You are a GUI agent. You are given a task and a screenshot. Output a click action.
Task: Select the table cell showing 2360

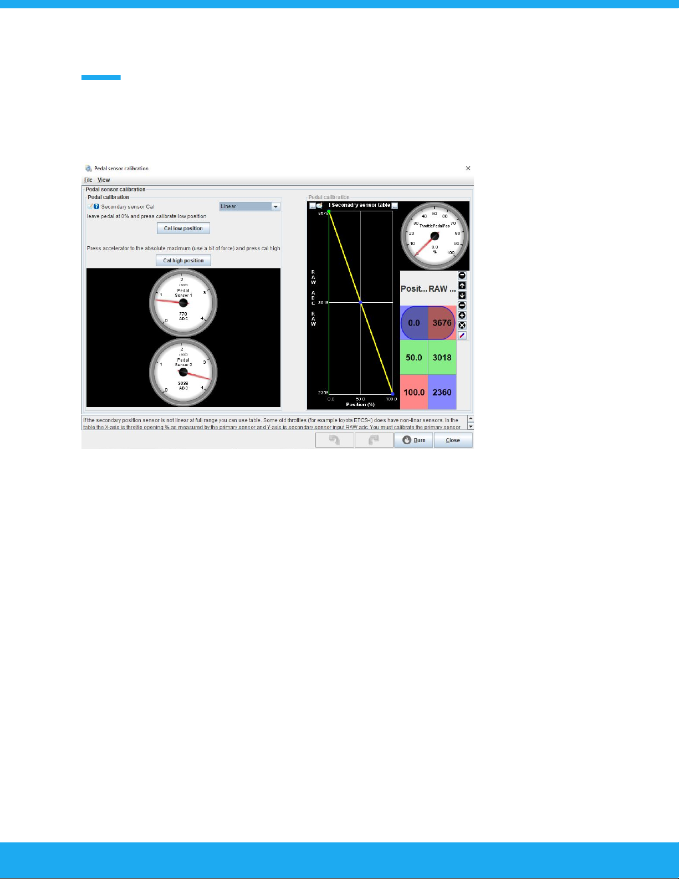[x=442, y=392]
